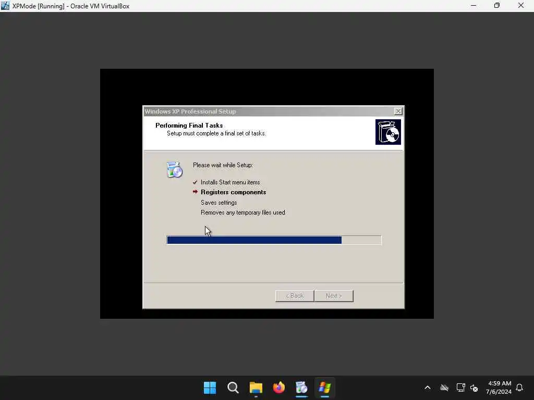
Task: Launch Firefox from the taskbar
Action: point(279,387)
